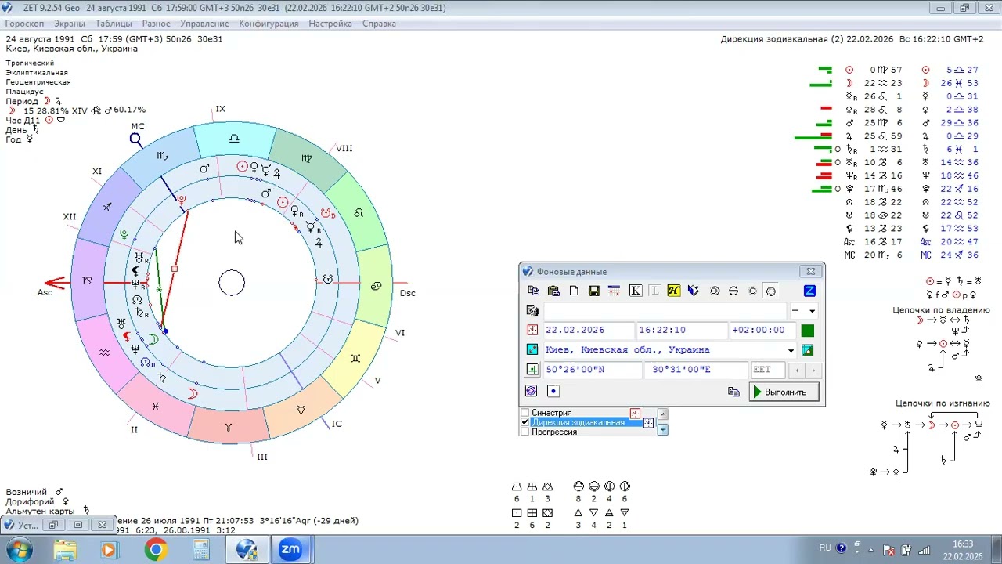The width and height of the screenshot is (1002, 564).
Task: Click the up arrow of the chart type list
Action: [x=663, y=414]
